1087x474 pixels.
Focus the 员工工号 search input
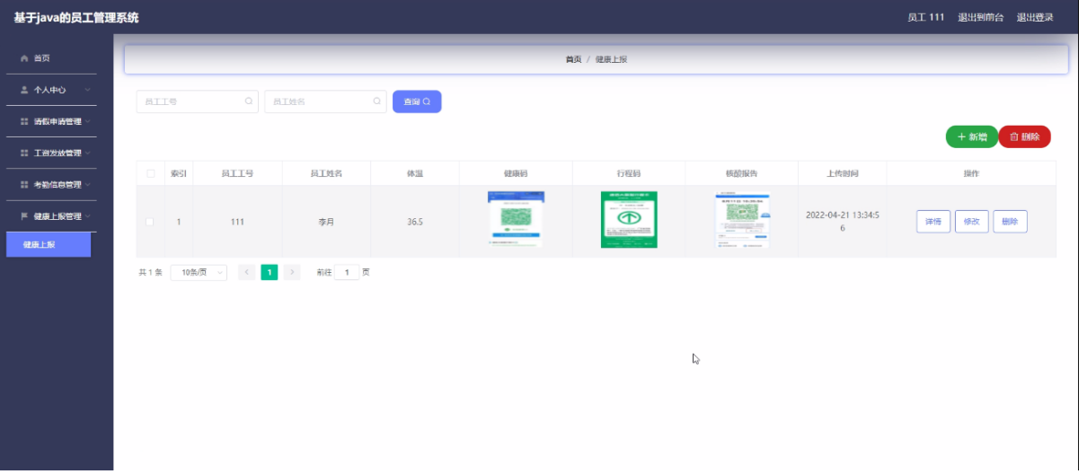coord(197,101)
